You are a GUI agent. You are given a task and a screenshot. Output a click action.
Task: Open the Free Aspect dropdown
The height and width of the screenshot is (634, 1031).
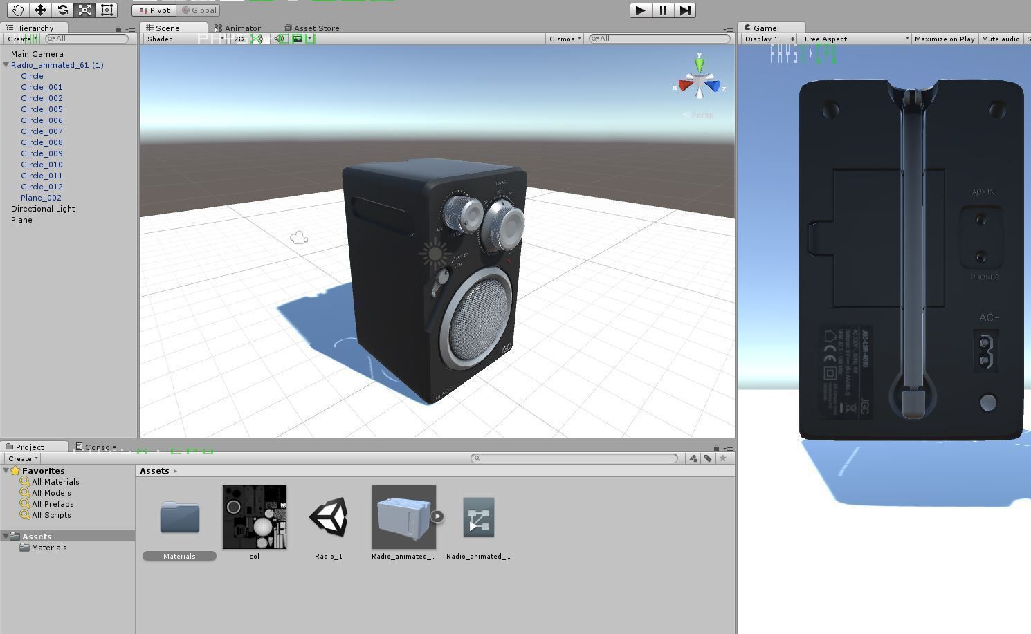point(855,39)
